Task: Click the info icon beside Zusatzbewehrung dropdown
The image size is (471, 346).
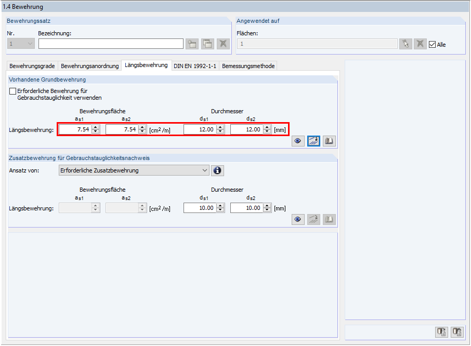Action: click(x=217, y=170)
